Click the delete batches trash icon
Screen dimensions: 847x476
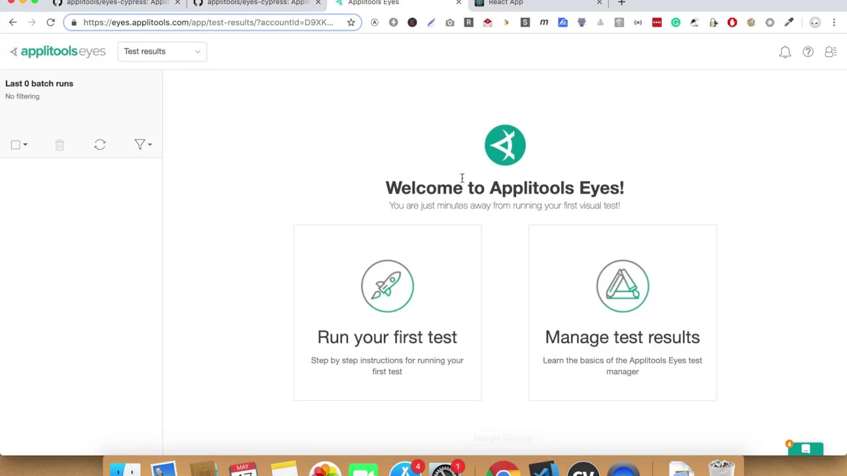(60, 145)
